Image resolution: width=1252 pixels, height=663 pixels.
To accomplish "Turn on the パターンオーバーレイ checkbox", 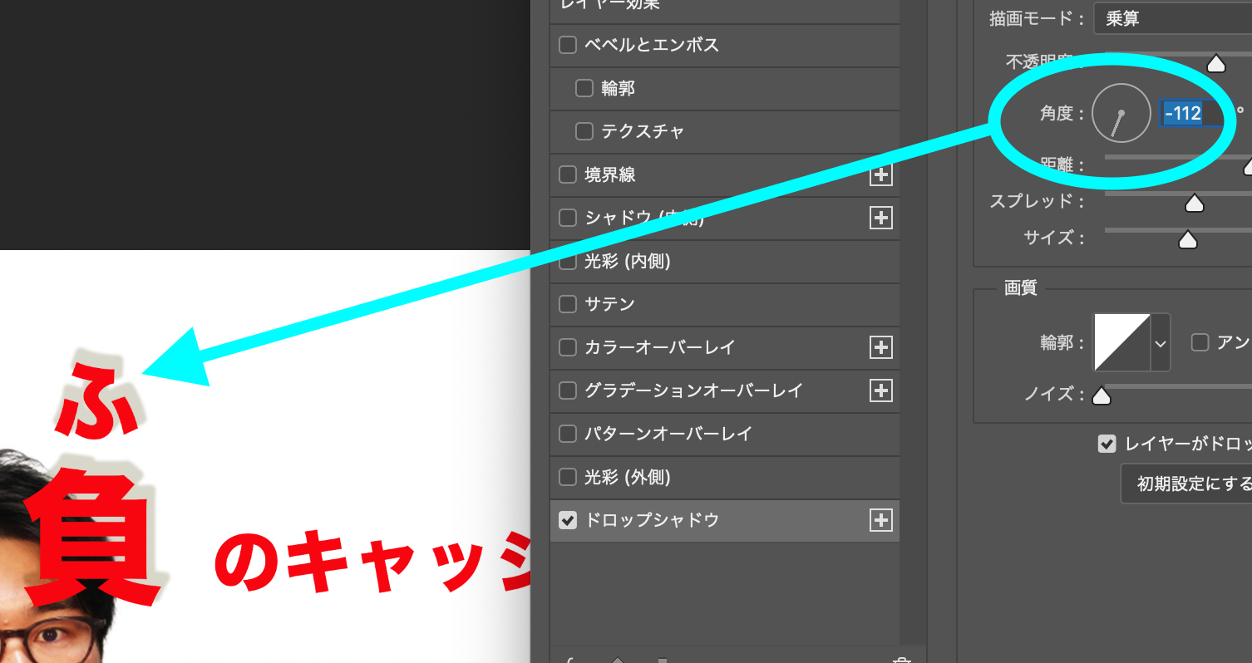I will tap(568, 434).
